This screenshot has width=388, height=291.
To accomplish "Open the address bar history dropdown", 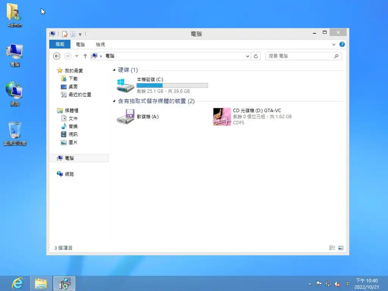I will (x=247, y=56).
